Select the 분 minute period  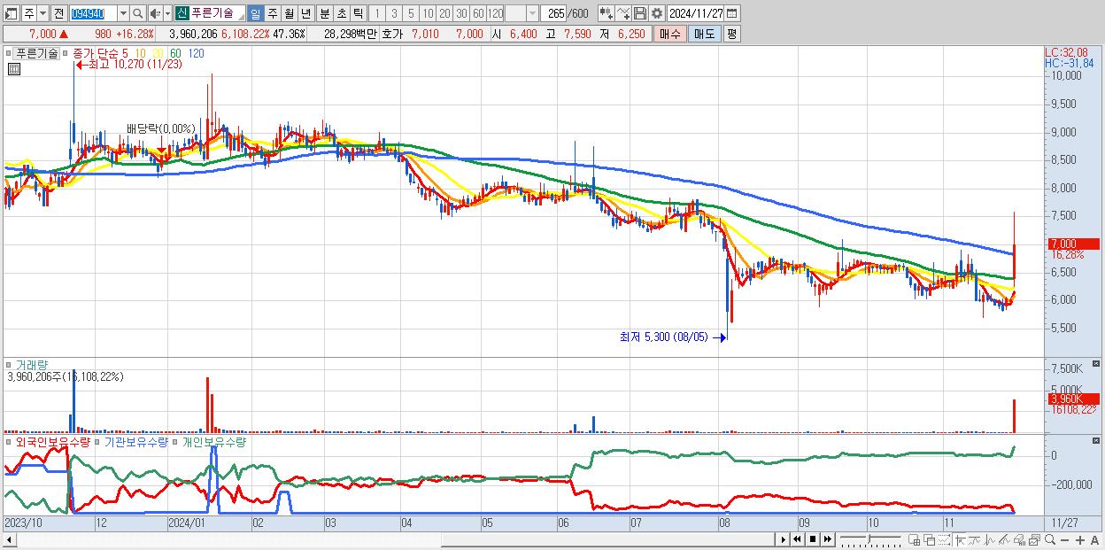point(324,13)
